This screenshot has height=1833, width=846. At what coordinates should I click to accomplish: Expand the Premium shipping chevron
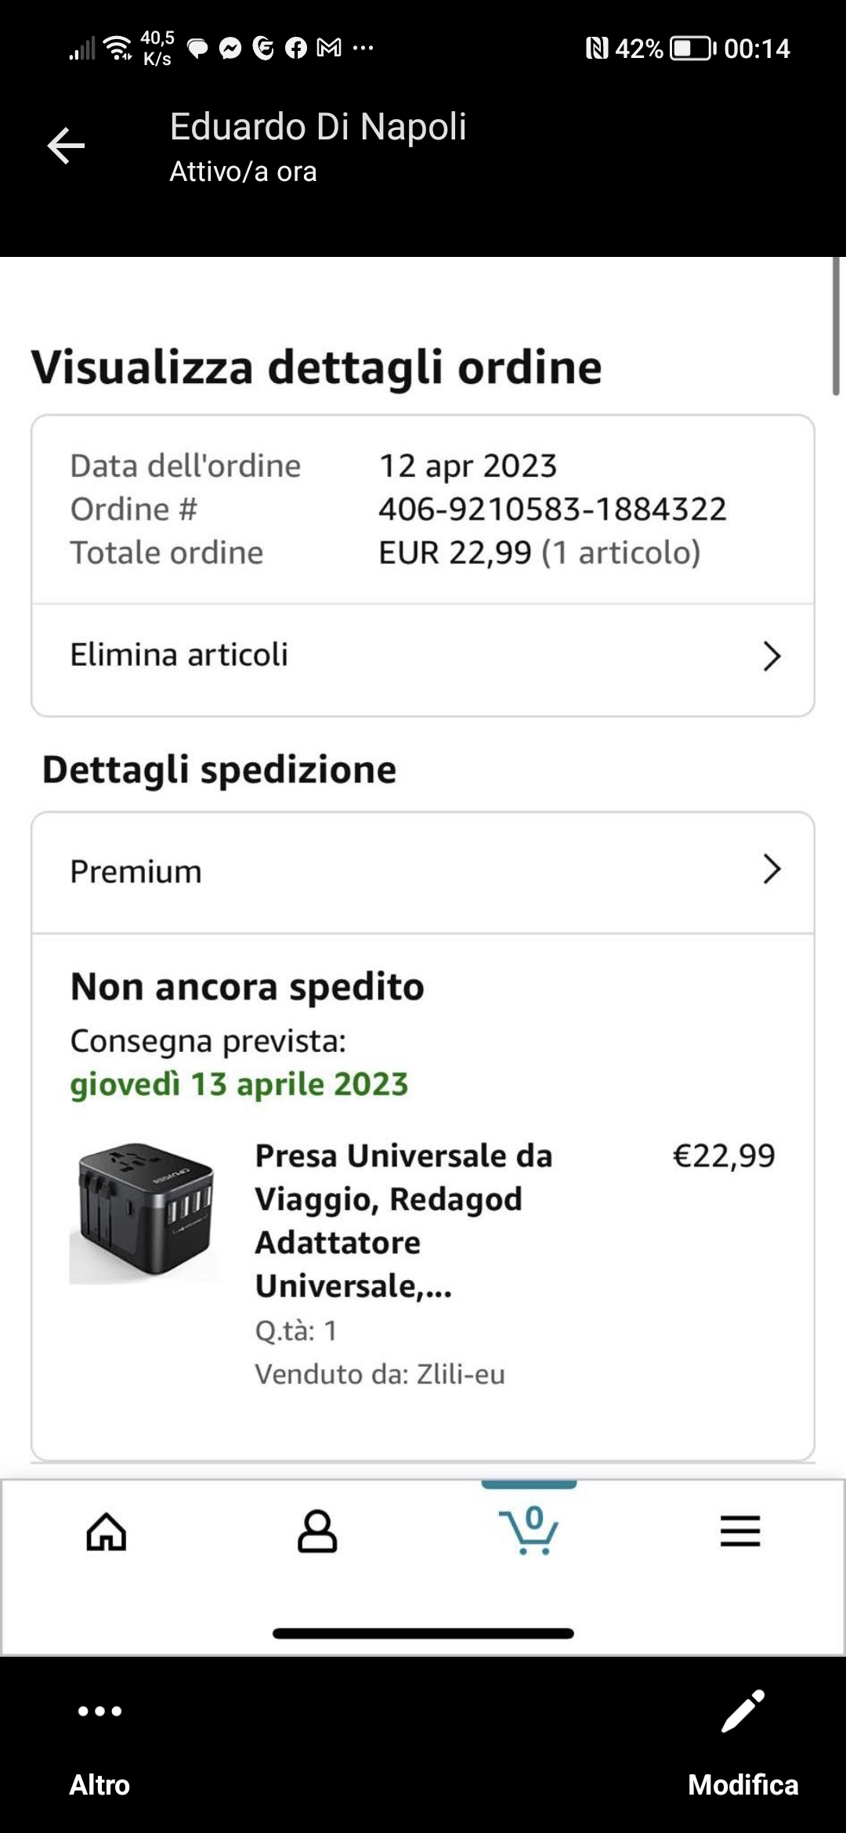pyautogui.click(x=772, y=869)
